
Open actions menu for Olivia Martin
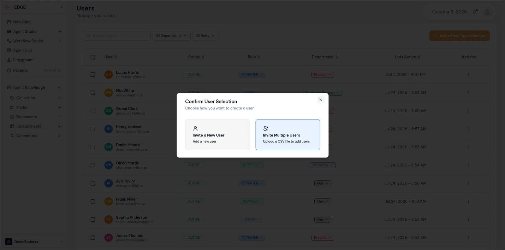point(468,165)
